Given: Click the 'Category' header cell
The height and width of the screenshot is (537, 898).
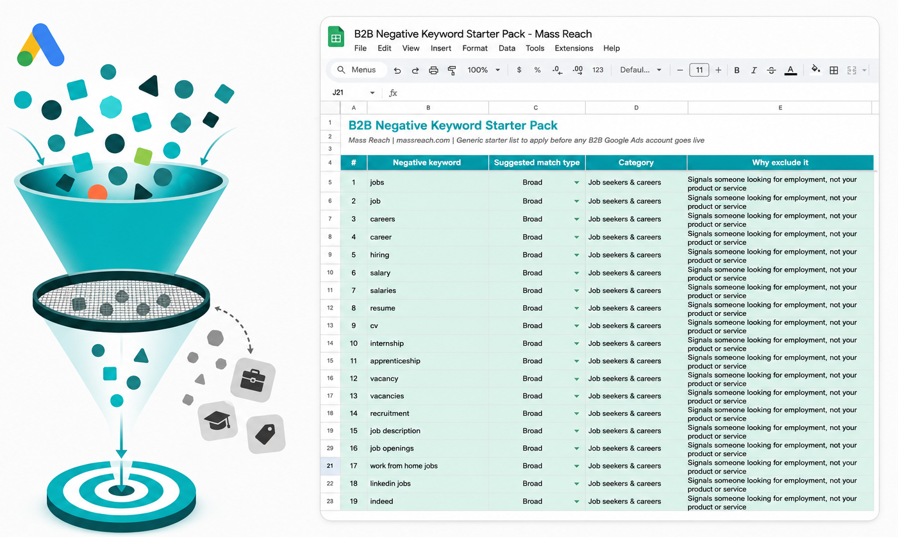Looking at the screenshot, I should click(636, 163).
